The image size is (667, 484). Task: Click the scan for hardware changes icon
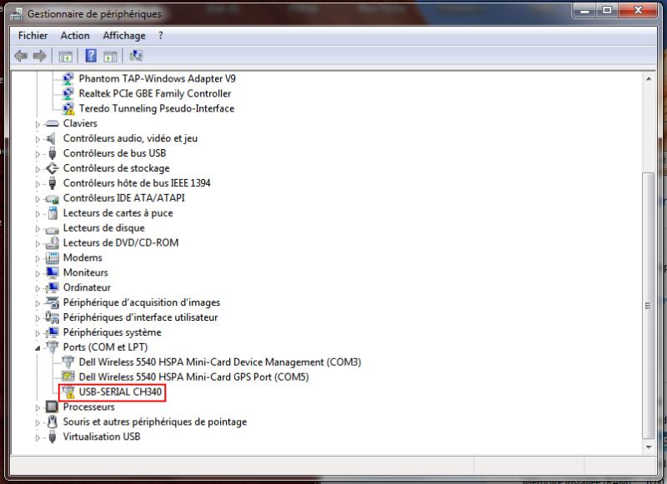point(136,56)
